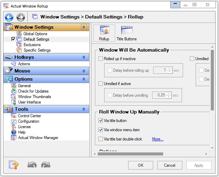Screen dimensions: 219x177
Task: Open User Interface page
Action: coord(29,102)
